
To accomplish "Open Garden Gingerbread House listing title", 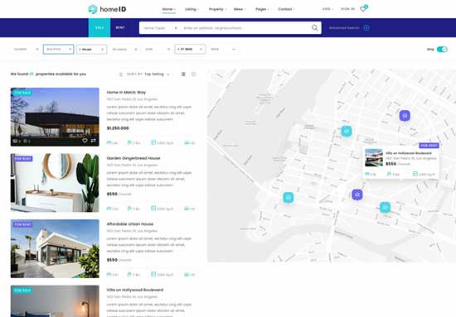I will tap(133, 158).
